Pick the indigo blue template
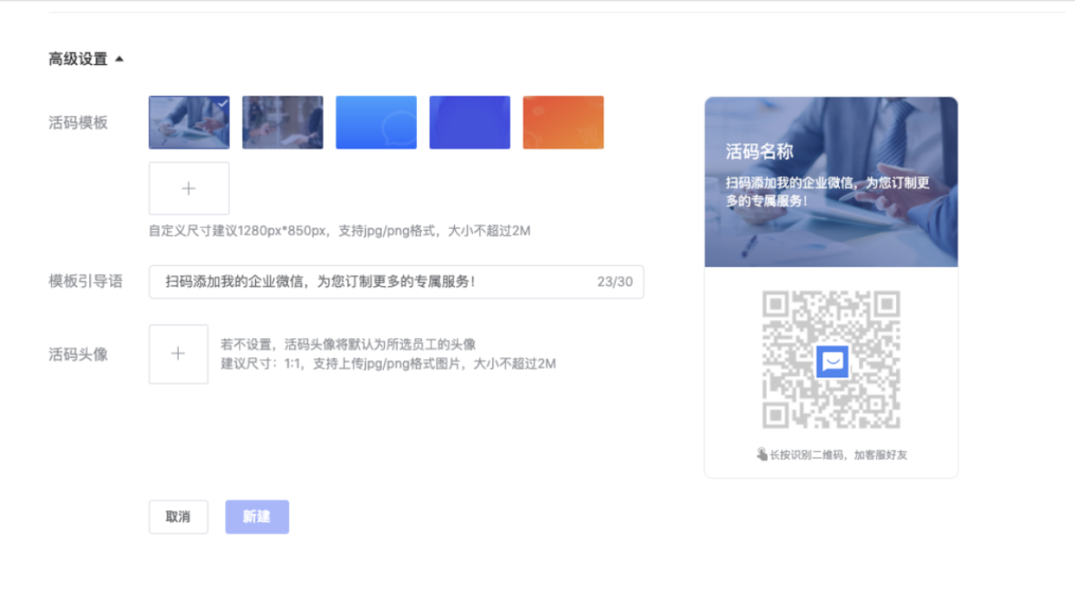Image resolution: width=1075 pixels, height=590 pixels. (x=470, y=122)
